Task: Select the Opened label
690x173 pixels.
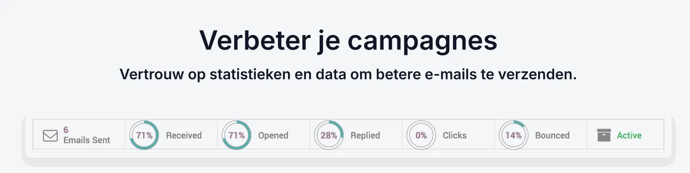Action: coord(273,135)
